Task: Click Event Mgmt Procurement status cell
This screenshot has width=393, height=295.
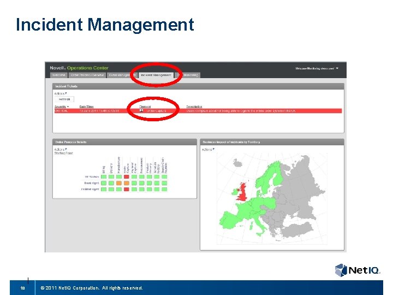Action: click(x=141, y=183)
